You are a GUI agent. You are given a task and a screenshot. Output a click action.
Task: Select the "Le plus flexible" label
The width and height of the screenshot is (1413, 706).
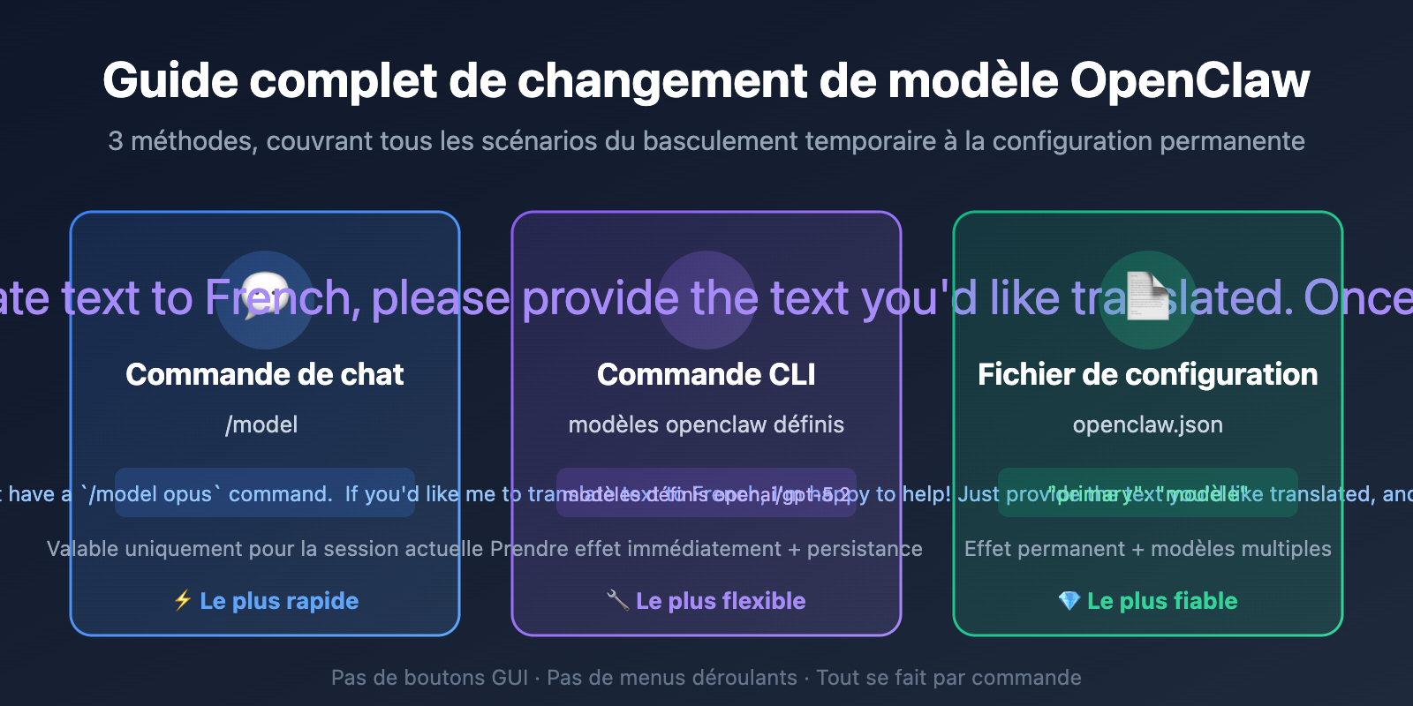click(x=721, y=601)
